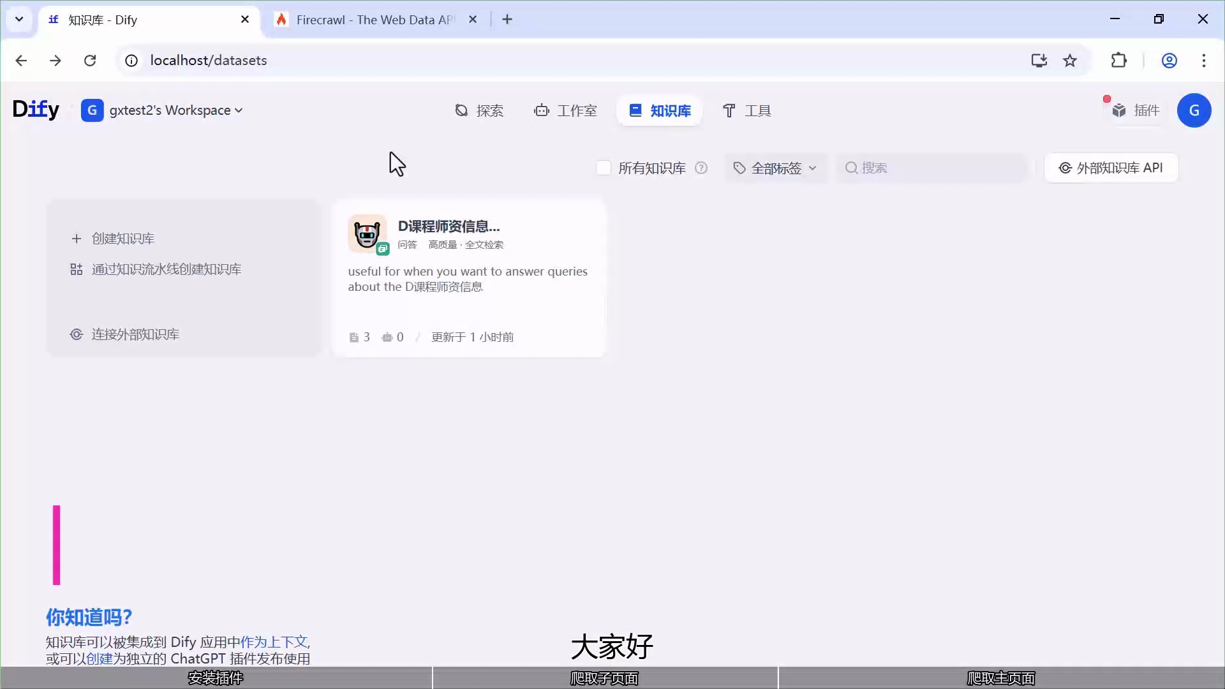Open the Dify logo home link
This screenshot has height=689, width=1225.
36,110
